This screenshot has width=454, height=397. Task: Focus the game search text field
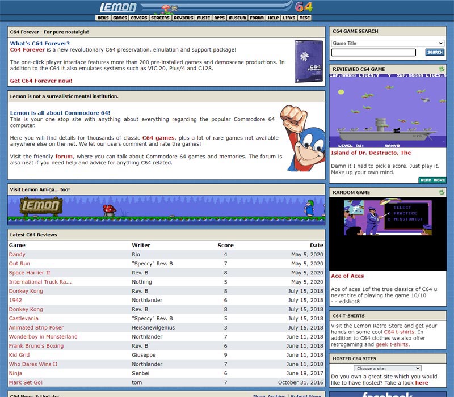373,52
